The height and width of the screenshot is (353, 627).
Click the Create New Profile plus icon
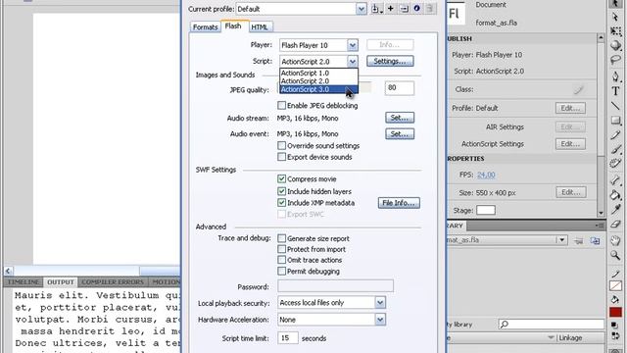tap(391, 9)
